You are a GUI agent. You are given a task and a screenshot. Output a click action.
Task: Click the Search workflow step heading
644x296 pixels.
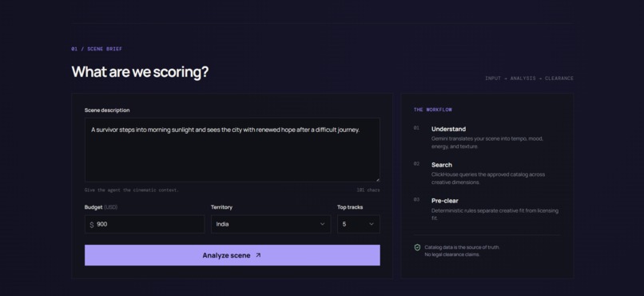[442, 165]
